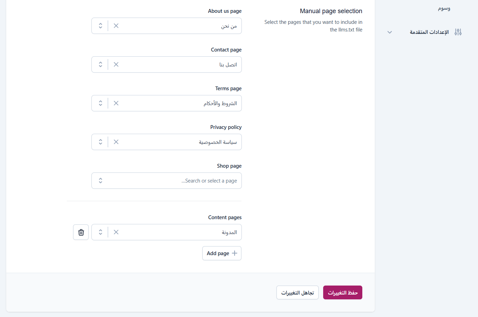Click the حفظ التغييرات save button
The image size is (478, 317).
(x=343, y=292)
